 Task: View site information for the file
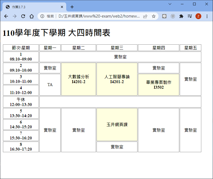(x=42, y=16)
